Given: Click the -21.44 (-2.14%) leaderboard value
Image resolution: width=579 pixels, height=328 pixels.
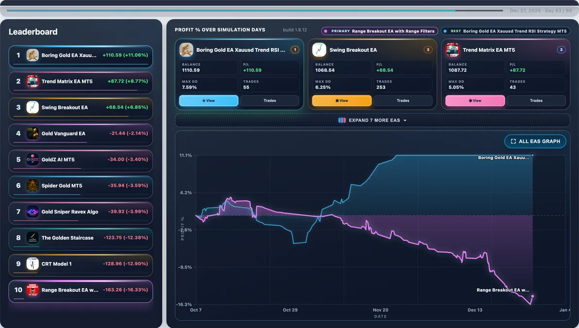Looking at the screenshot, I should (x=129, y=133).
